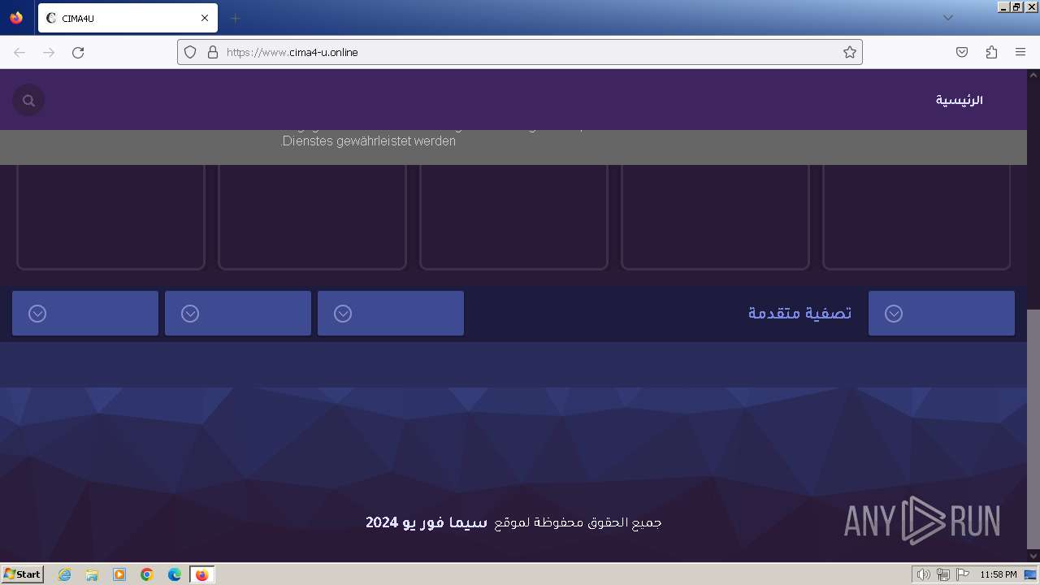Launch media player from taskbar
Viewport: 1040px width, 585px height.
click(x=119, y=574)
